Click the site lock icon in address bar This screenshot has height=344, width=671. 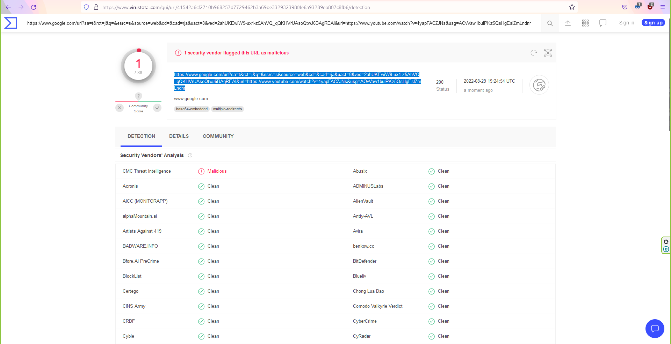pyautogui.click(x=96, y=7)
